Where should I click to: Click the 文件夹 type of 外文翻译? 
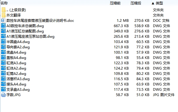pyautogui.click(x=158, y=15)
